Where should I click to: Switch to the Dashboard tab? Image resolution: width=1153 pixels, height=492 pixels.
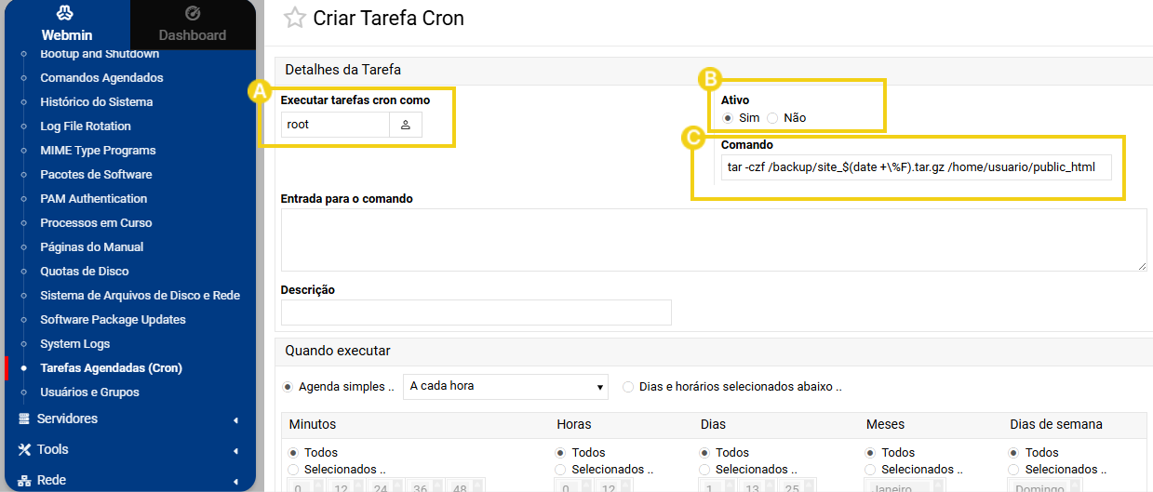pyautogui.click(x=193, y=25)
